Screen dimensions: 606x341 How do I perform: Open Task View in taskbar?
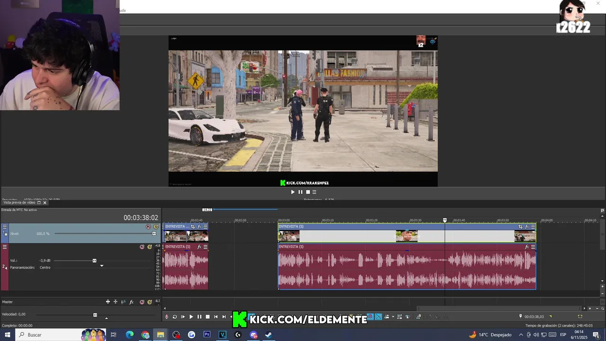coord(114,335)
